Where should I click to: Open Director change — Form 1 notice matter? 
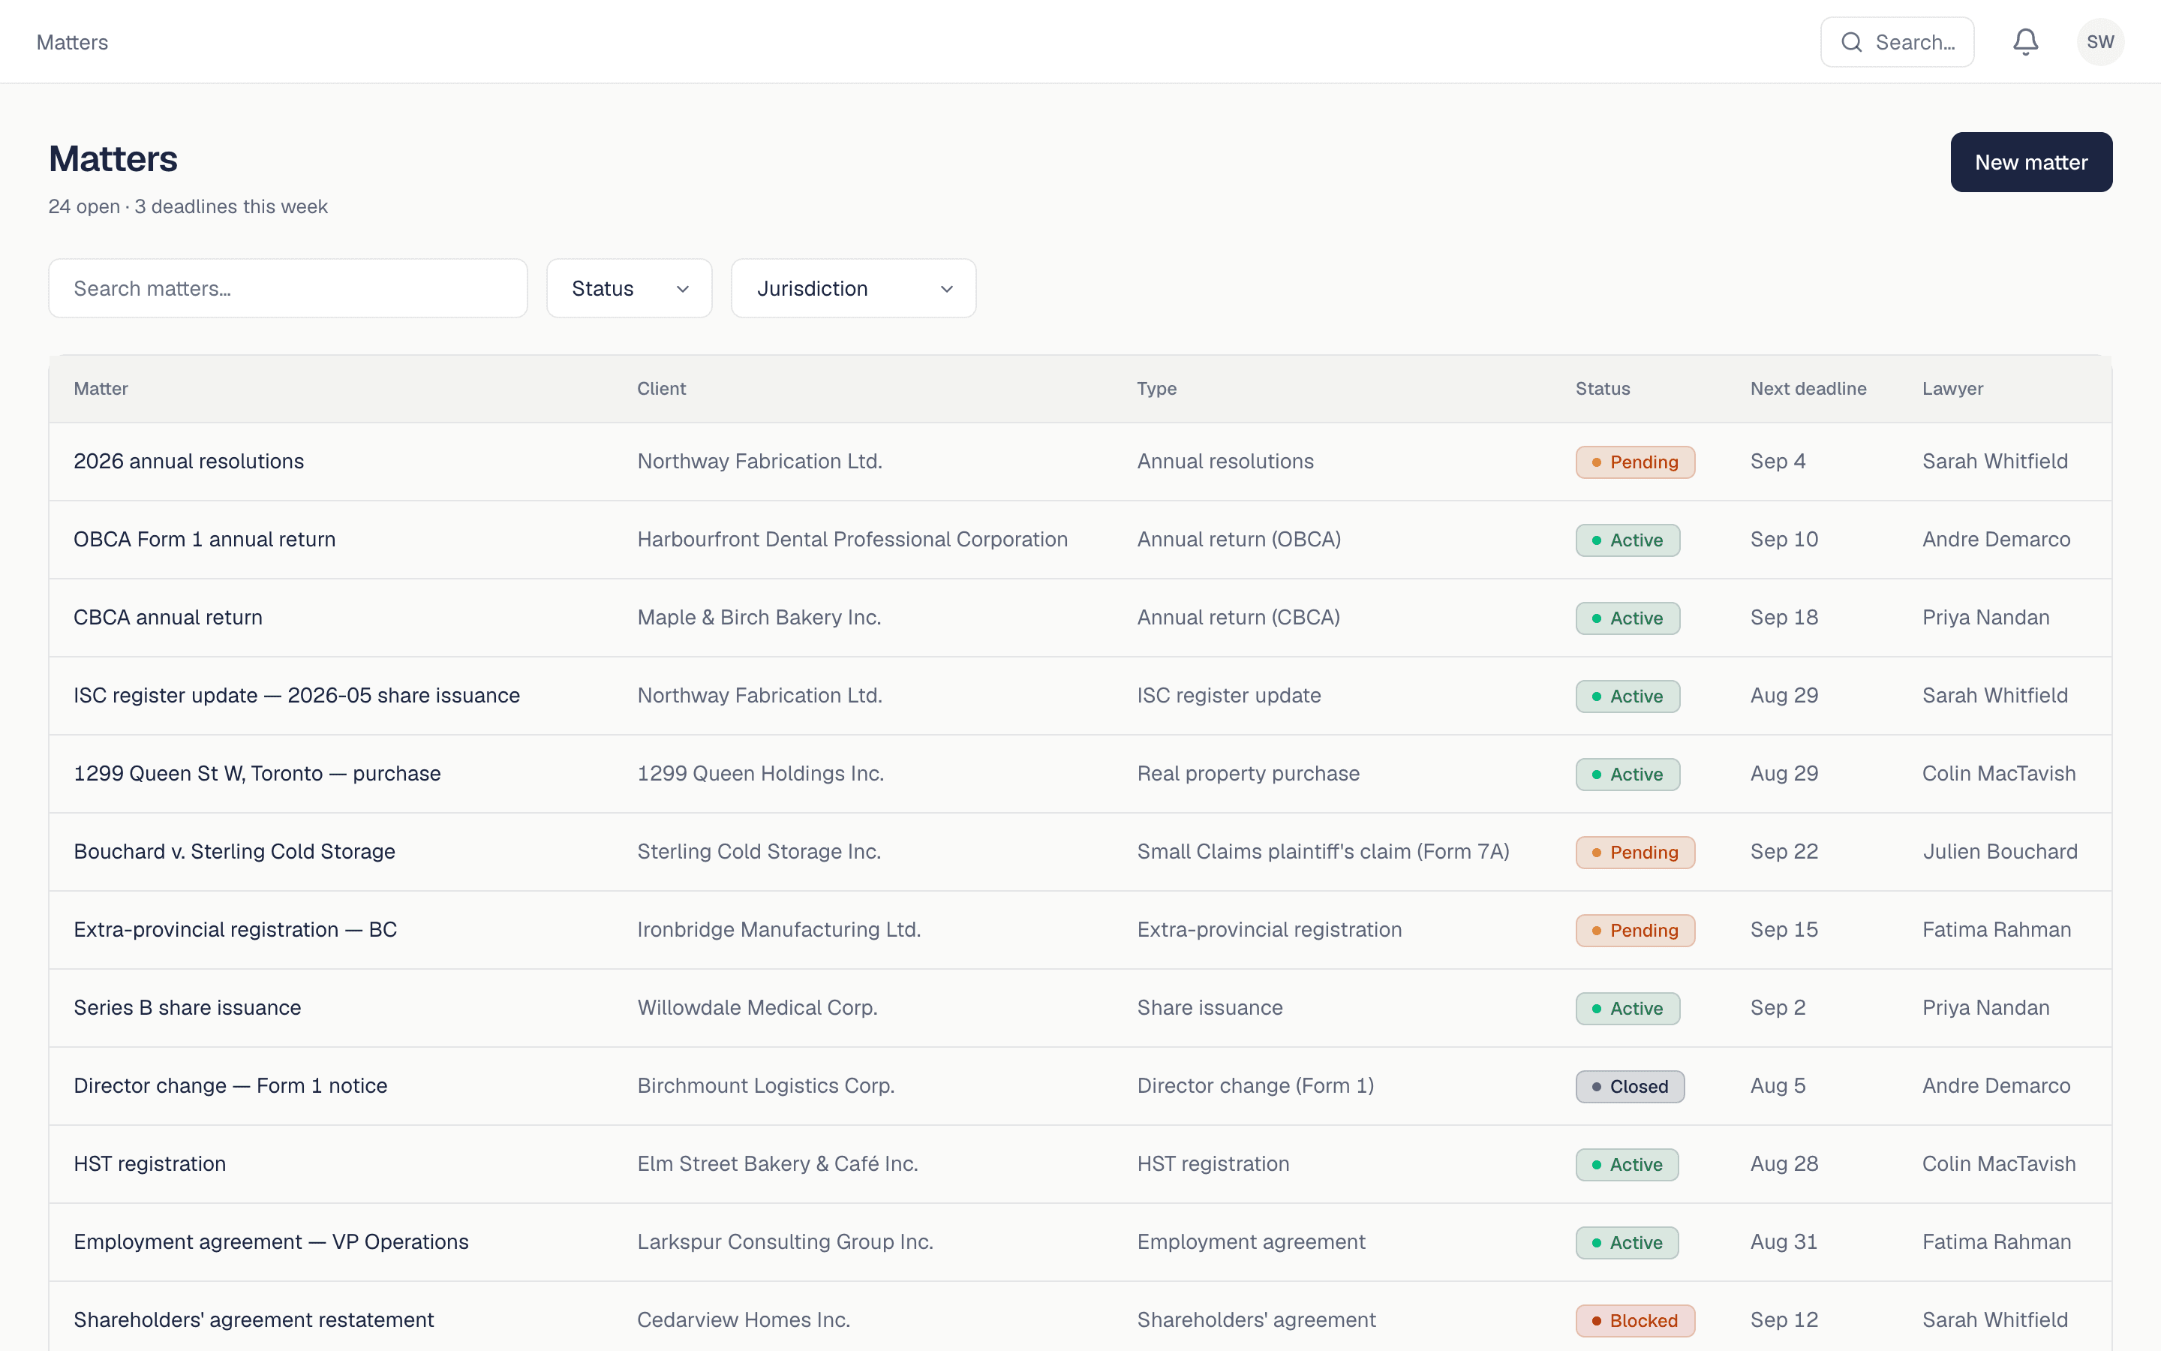click(230, 1085)
